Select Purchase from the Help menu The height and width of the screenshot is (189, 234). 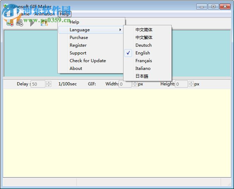91,38
